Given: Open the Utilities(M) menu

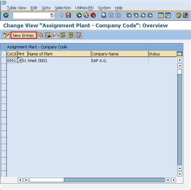Looking at the screenshot, I should (x=84, y=8).
